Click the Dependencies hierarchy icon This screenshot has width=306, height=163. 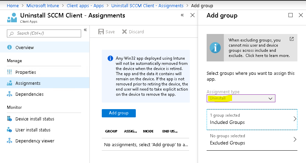9,94
